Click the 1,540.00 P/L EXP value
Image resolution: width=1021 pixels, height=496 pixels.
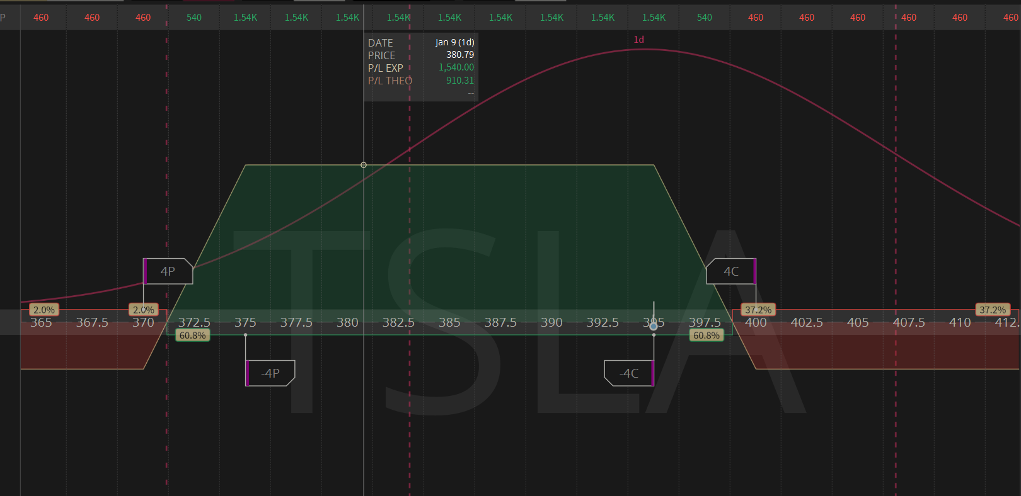(x=456, y=67)
